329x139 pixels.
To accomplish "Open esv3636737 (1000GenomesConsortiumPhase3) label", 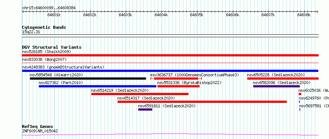I will pyautogui.click(x=194, y=75).
